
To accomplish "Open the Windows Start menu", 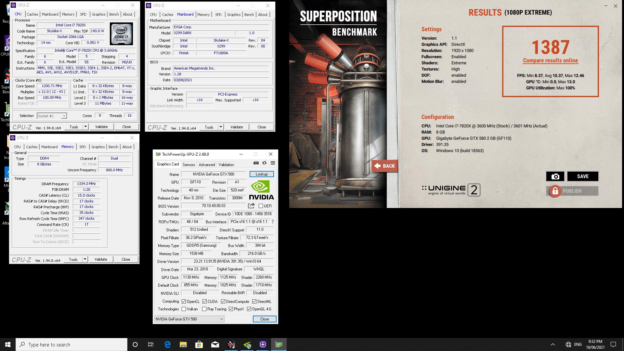I will [8, 344].
